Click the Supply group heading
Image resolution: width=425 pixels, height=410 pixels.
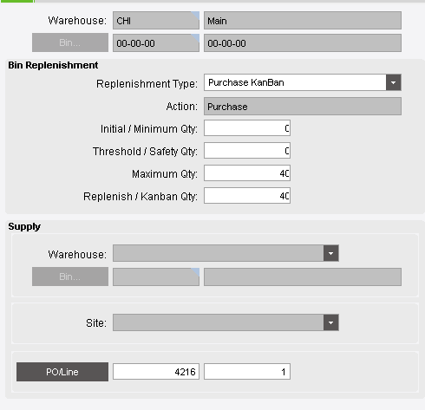pyautogui.click(x=24, y=226)
